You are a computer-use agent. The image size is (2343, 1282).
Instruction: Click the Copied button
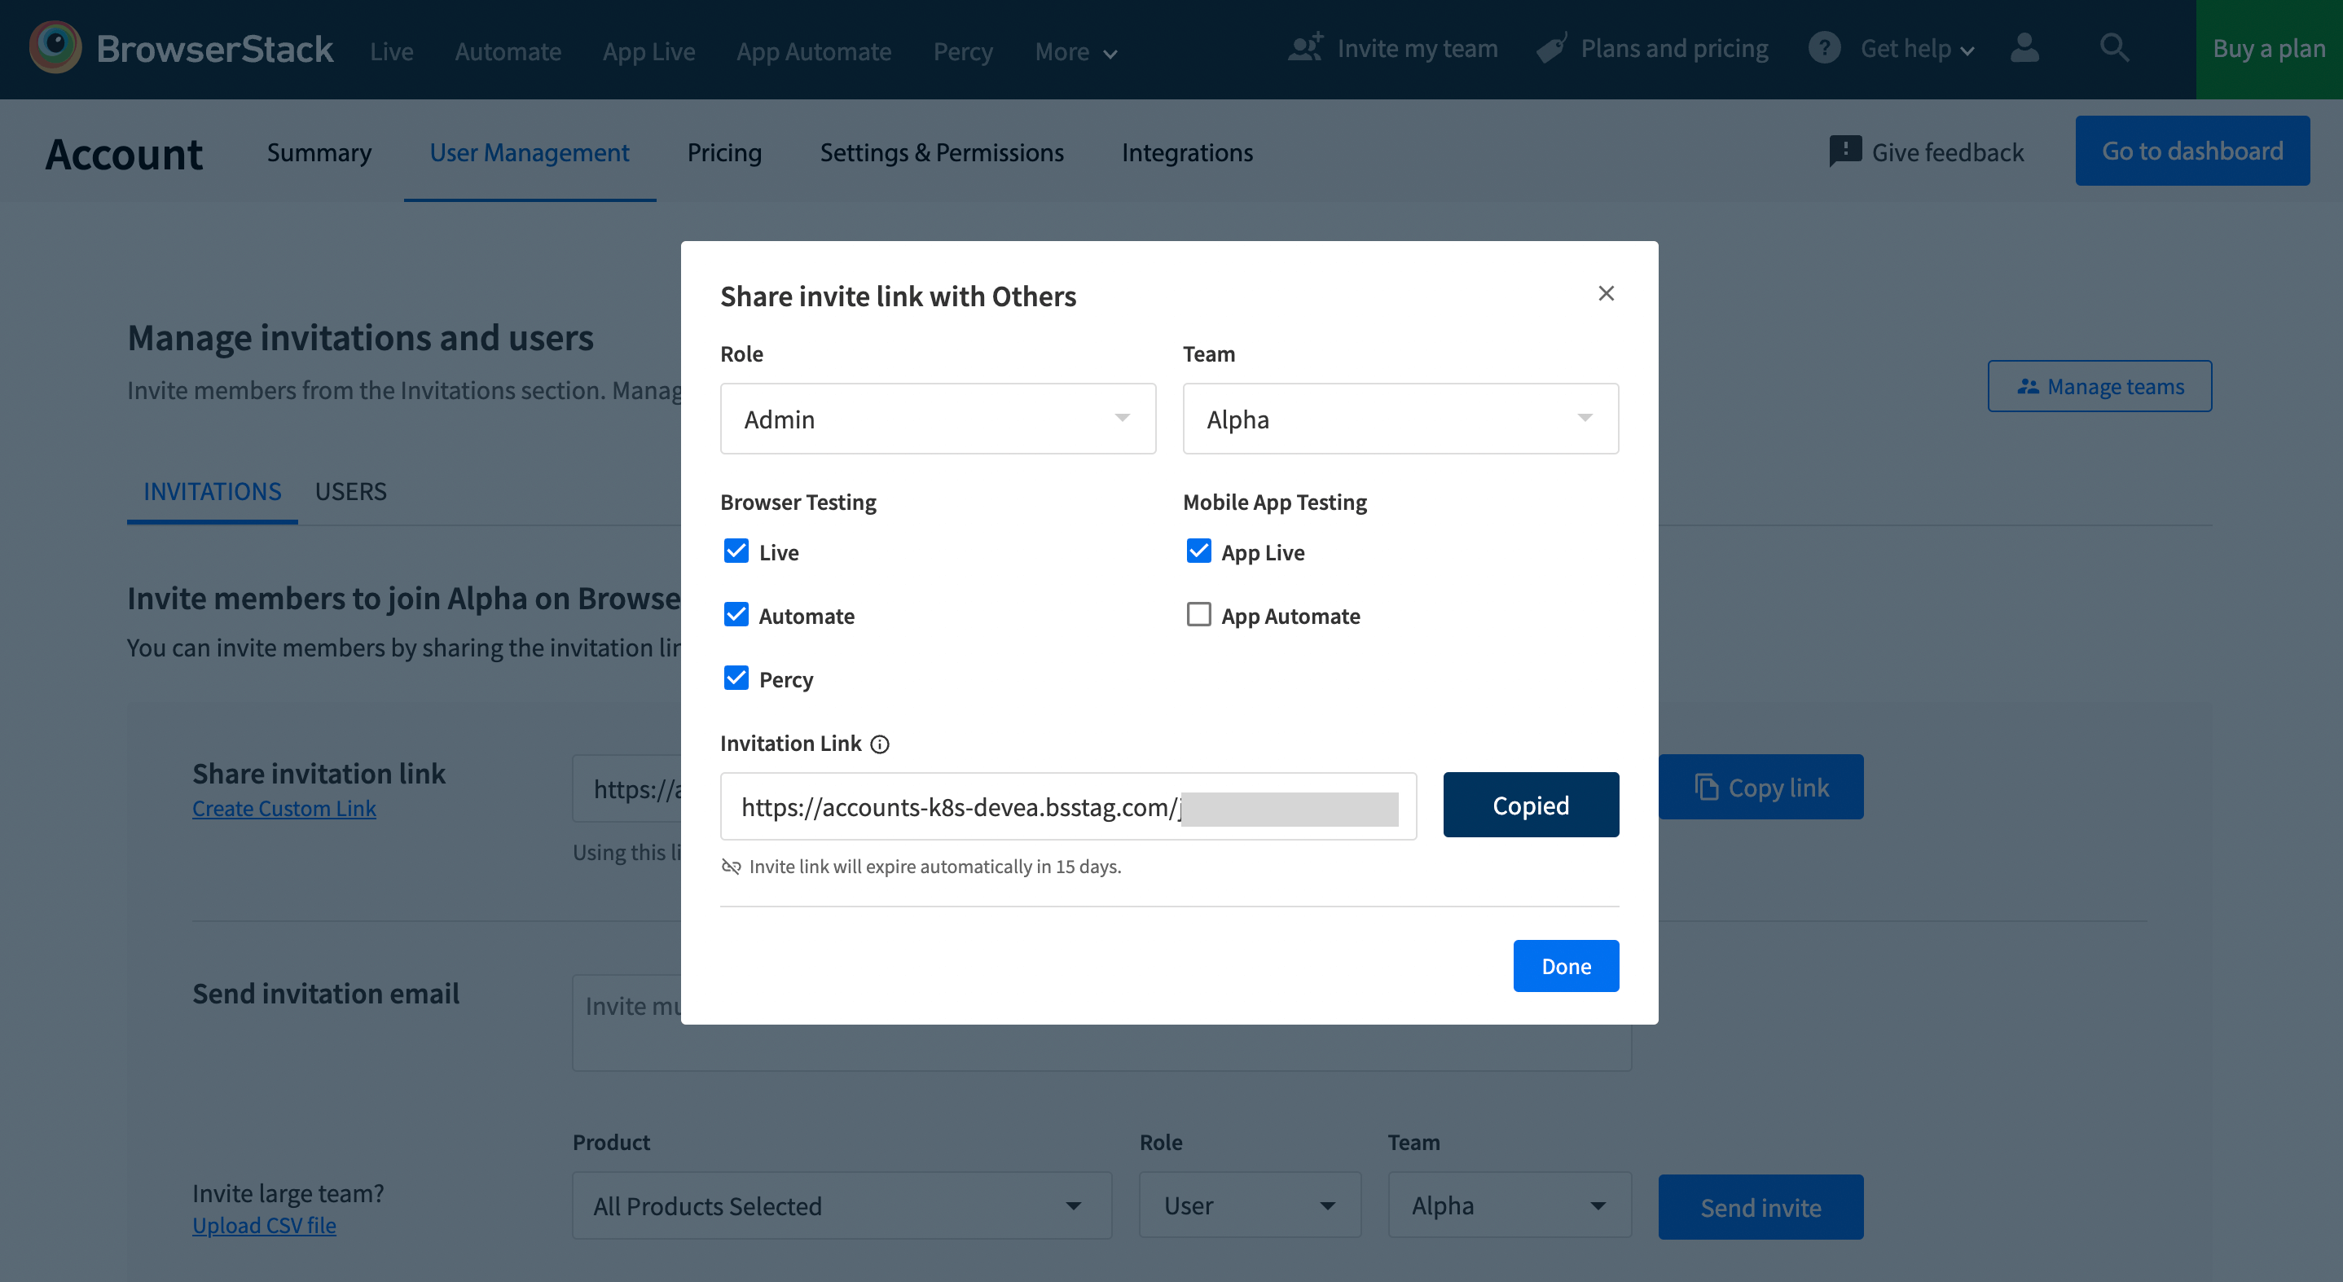pyautogui.click(x=1530, y=806)
